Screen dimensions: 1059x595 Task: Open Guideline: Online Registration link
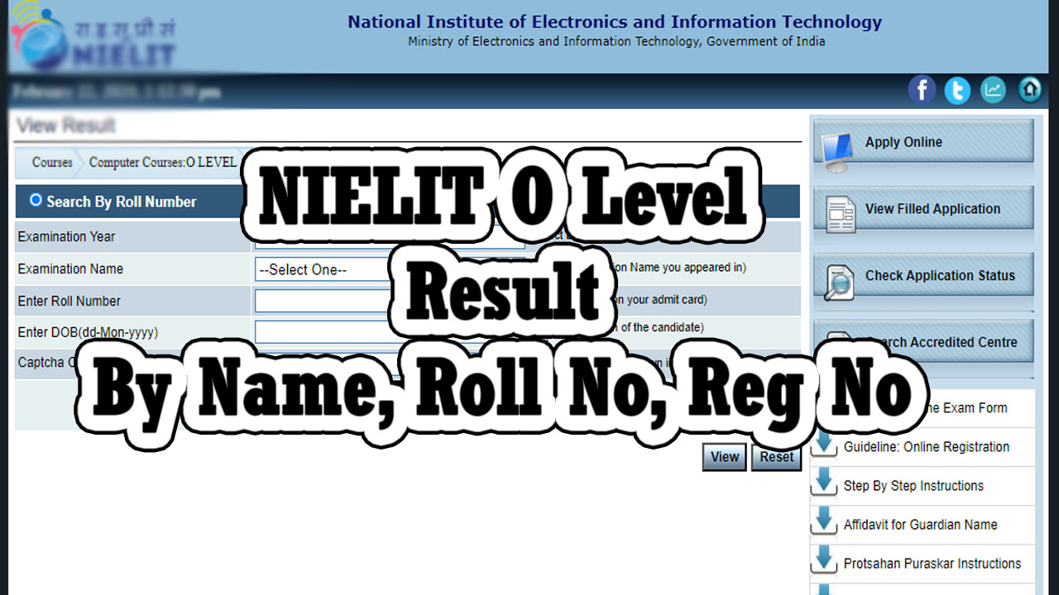pos(927,447)
